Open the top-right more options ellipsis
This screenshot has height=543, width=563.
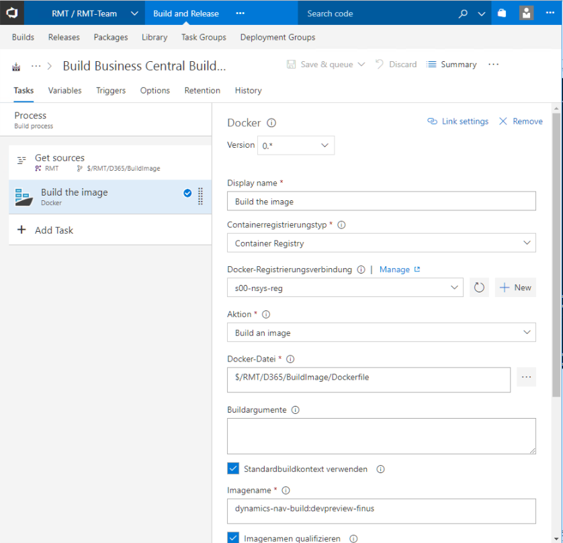point(550,13)
